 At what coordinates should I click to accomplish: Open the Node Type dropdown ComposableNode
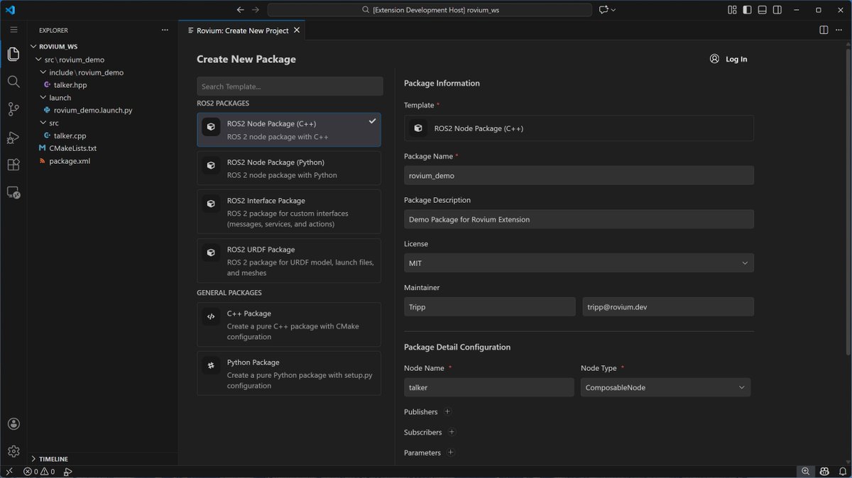tap(665, 387)
